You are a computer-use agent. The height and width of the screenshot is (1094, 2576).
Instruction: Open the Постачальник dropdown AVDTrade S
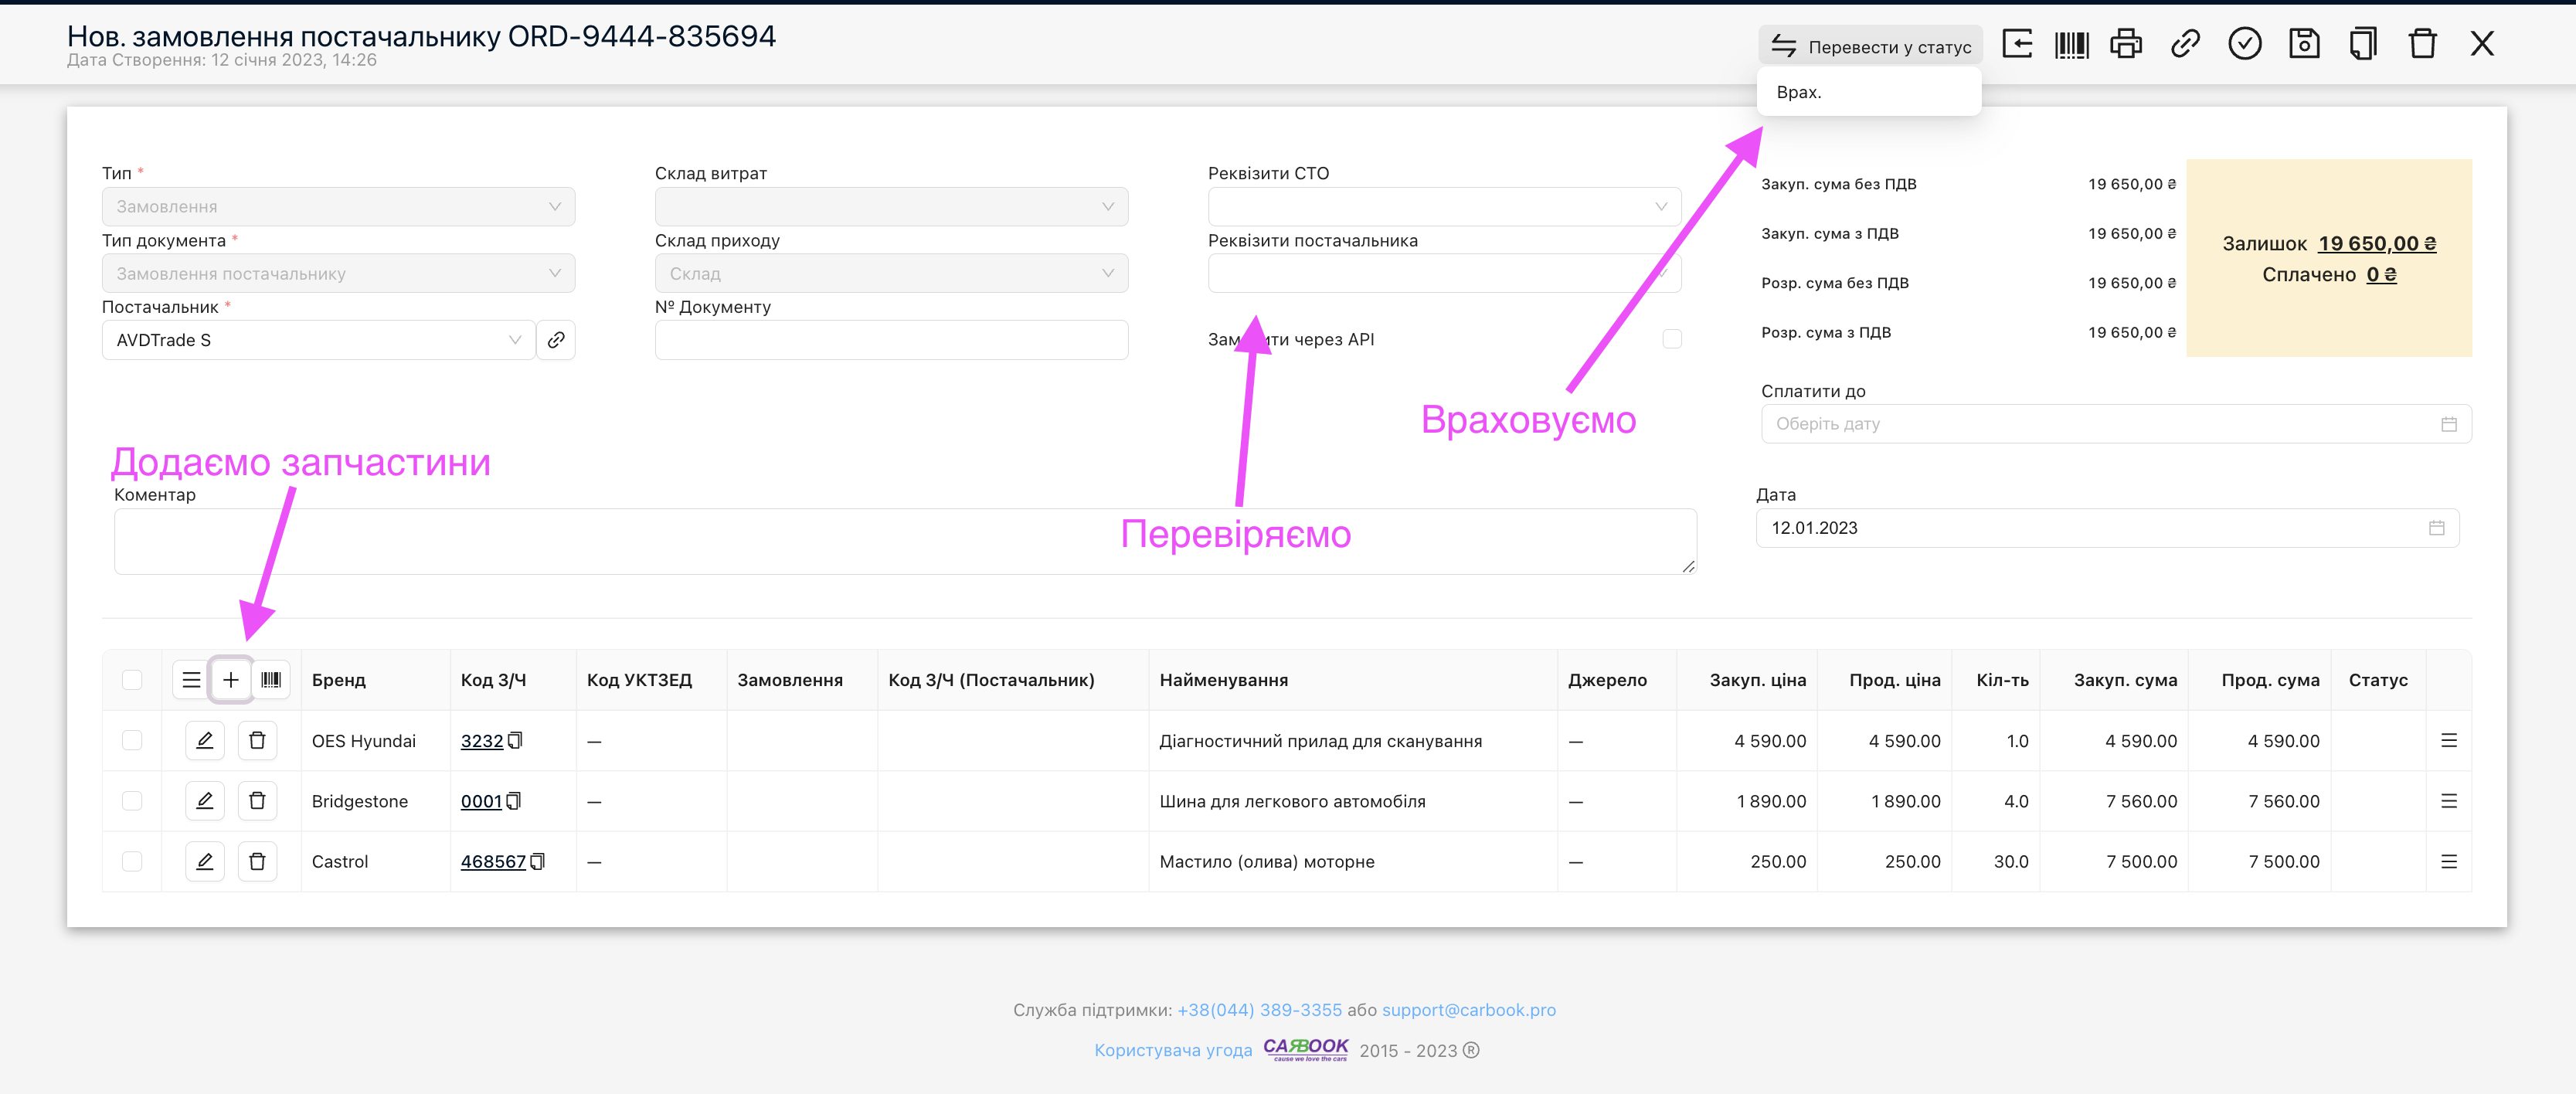coord(318,340)
